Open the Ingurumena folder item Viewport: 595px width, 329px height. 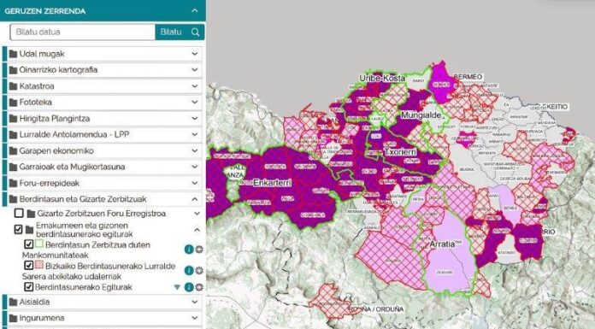[x=103, y=318]
